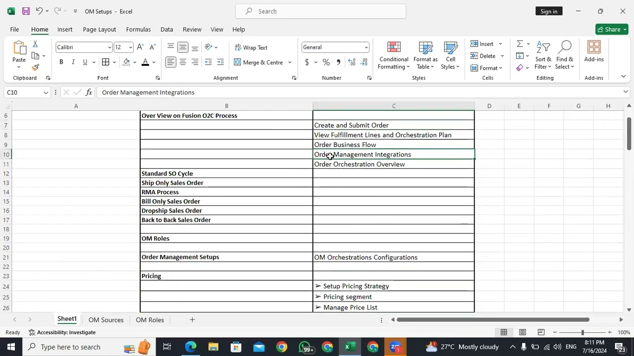
Task: Click Increase Decimal icon
Action: click(x=352, y=62)
